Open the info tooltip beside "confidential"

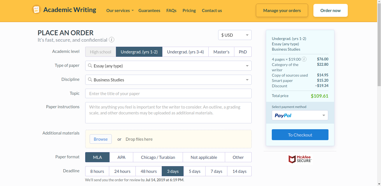click(x=111, y=40)
